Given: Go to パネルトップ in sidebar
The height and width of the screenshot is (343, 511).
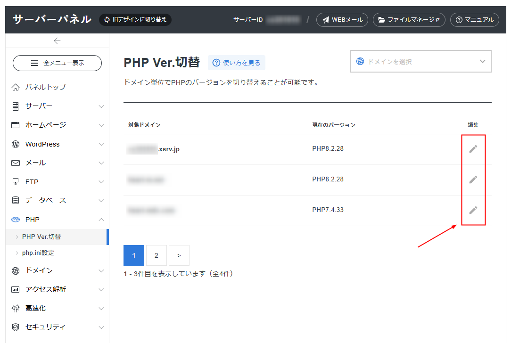Looking at the screenshot, I should pos(45,87).
